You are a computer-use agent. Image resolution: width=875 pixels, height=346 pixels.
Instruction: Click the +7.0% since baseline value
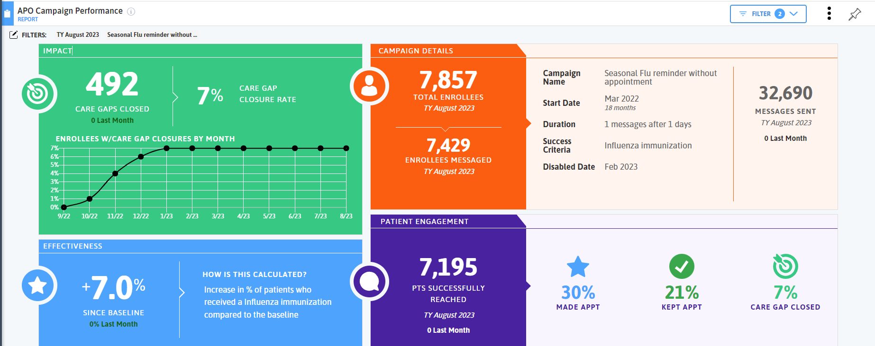(x=113, y=288)
